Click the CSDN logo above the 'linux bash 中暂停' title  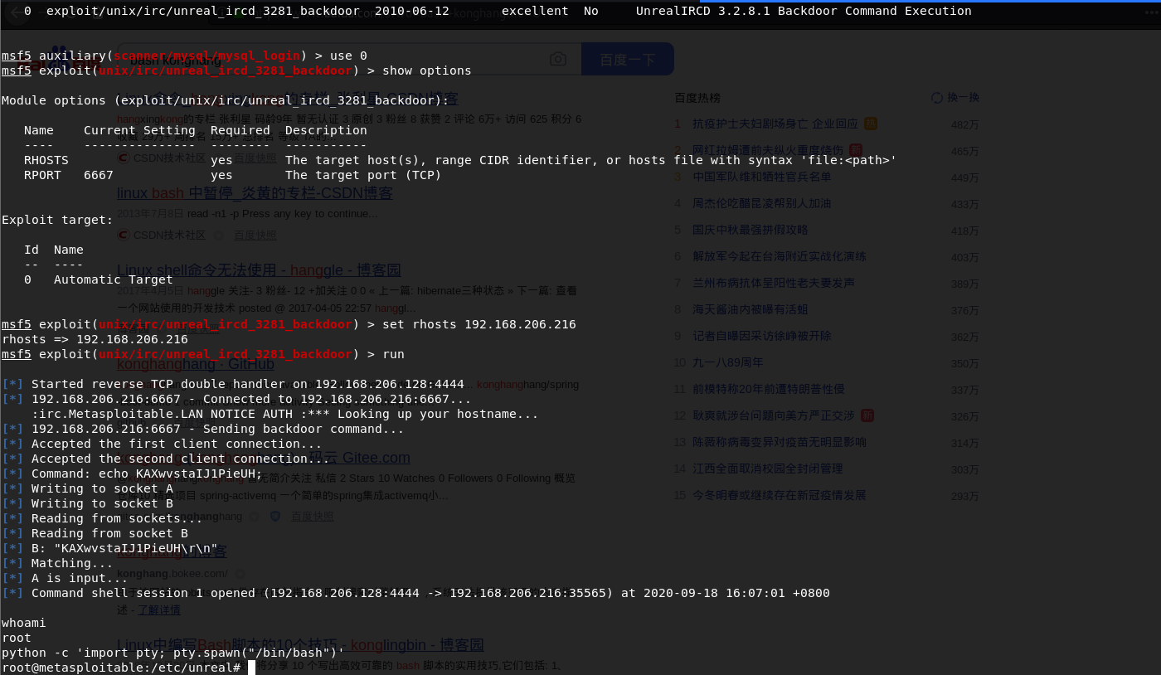(124, 157)
